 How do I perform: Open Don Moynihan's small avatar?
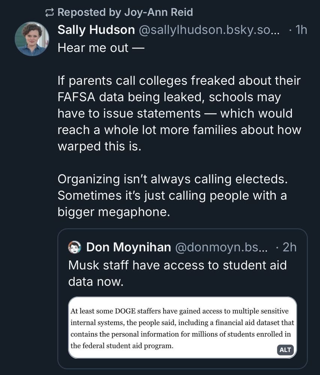pos(75,247)
